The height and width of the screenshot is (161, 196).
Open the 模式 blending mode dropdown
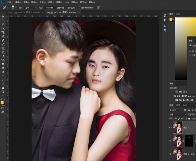(30, 7)
